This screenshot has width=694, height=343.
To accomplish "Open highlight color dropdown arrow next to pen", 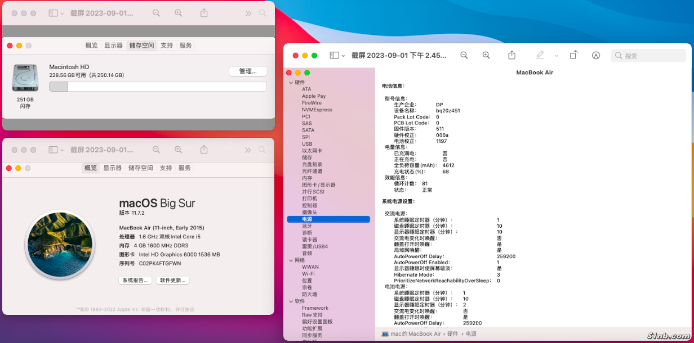I will pos(557,56).
